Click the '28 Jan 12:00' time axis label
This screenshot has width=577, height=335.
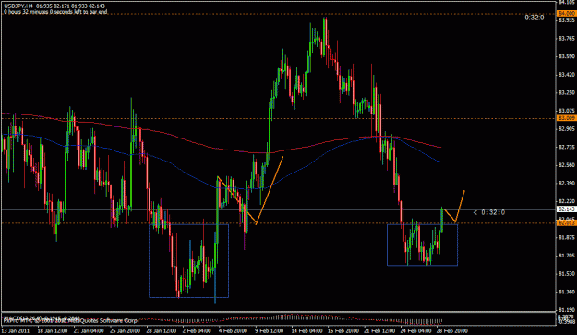(162, 330)
